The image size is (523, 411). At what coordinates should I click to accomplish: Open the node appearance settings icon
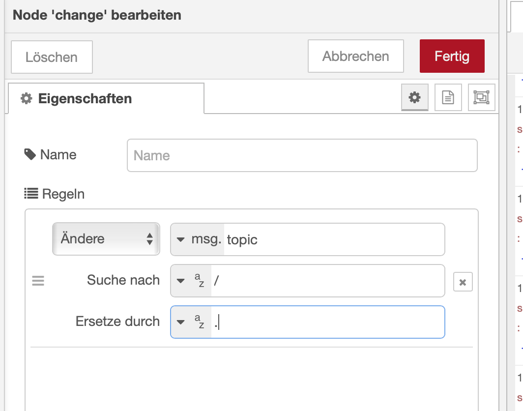[481, 97]
